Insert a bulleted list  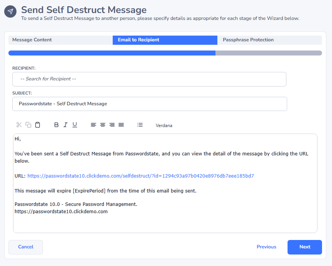coord(140,125)
